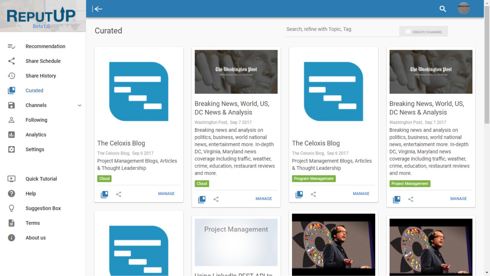Screen dimensions: 490x276
Task: Click share icon on Washington Post Cloud card
Action: 216,199
